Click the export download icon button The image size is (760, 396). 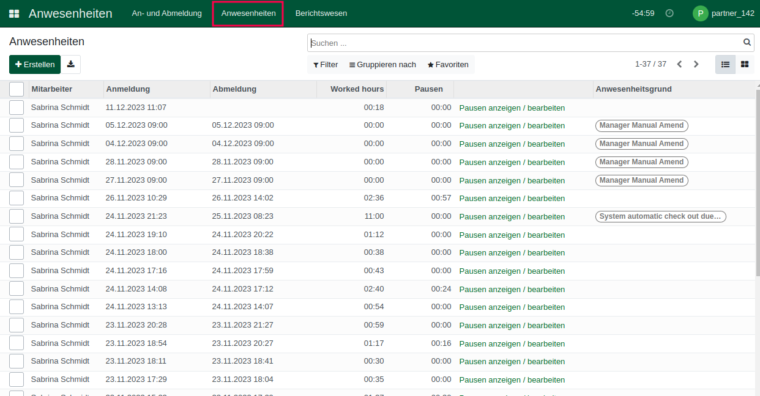tap(71, 64)
